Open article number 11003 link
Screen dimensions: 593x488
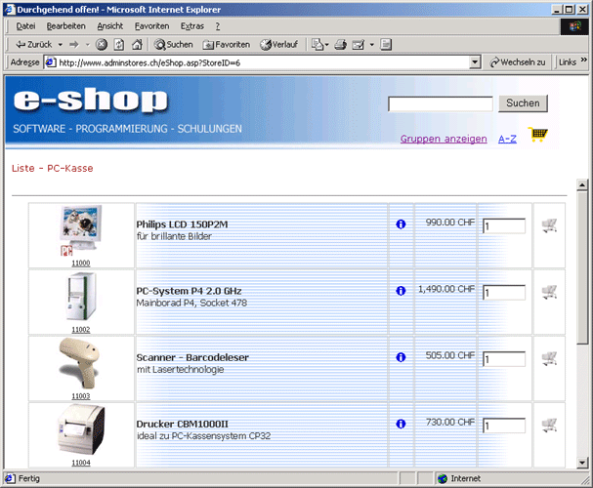81,396
